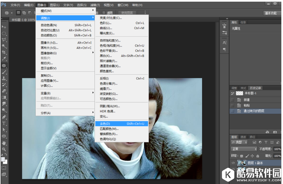This screenshot has width=283, height=184.
Task: Select the 新建 history state
Action: 247,100
